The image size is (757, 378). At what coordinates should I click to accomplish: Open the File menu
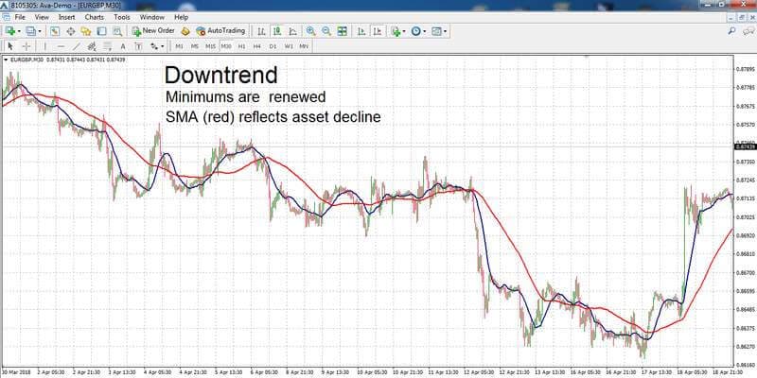pos(20,17)
